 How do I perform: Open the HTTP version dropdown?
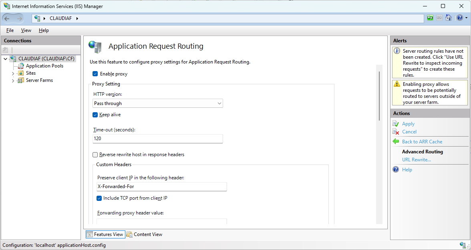pos(157,103)
